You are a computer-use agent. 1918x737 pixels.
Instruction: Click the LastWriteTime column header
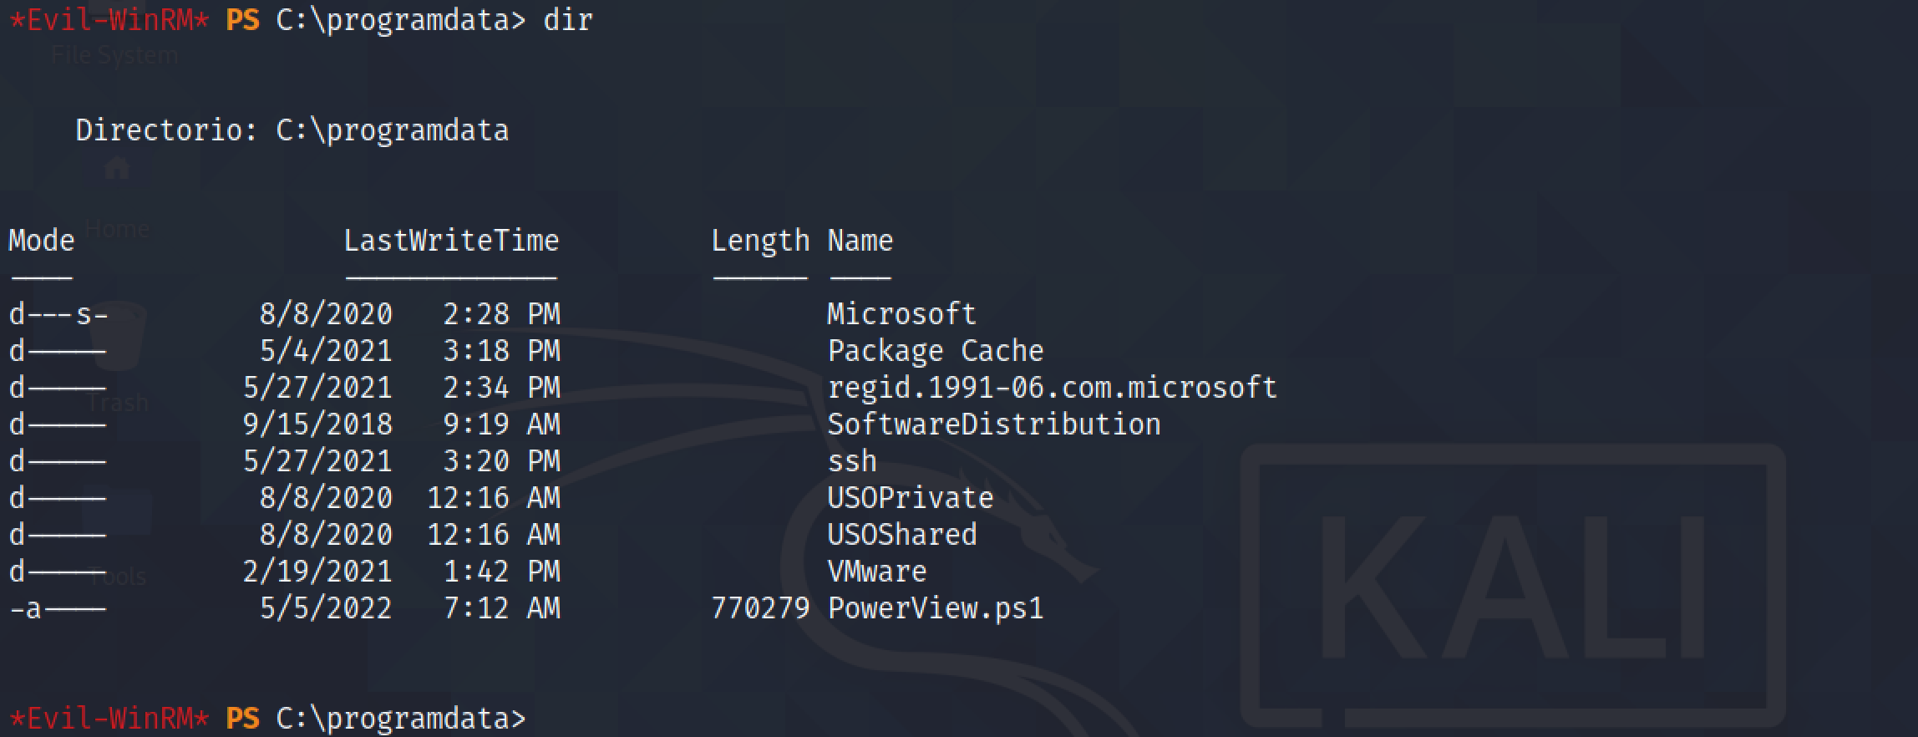[x=451, y=241]
